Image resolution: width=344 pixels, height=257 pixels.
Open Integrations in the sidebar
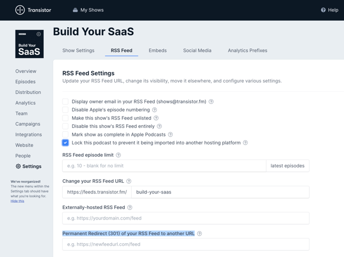pyautogui.click(x=28, y=134)
